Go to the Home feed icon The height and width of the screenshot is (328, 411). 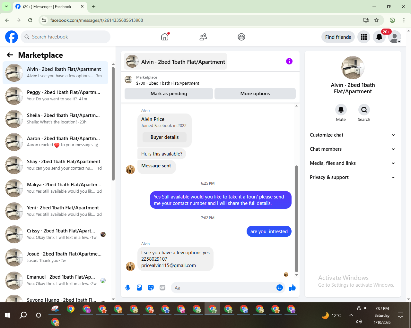[x=165, y=37]
